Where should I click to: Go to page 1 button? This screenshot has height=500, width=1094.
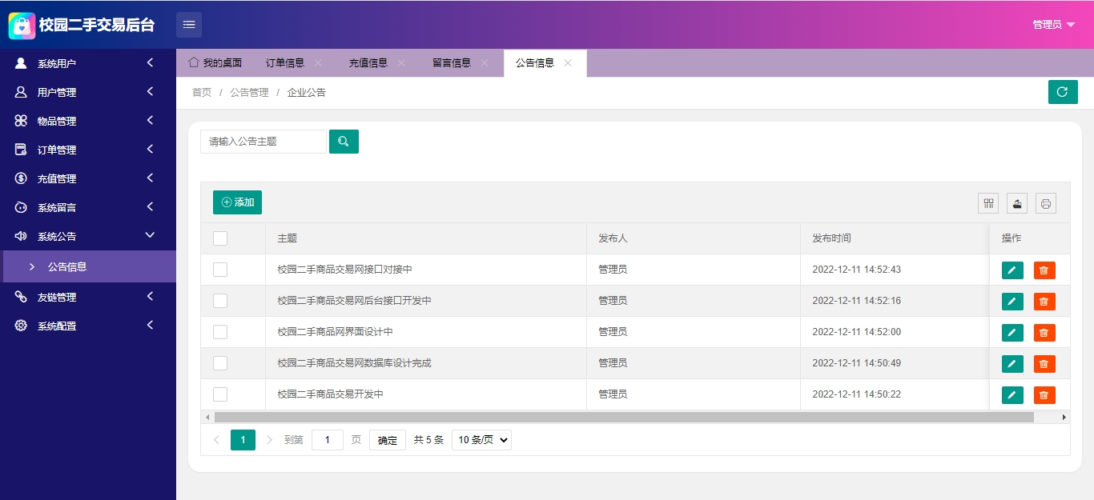click(243, 440)
